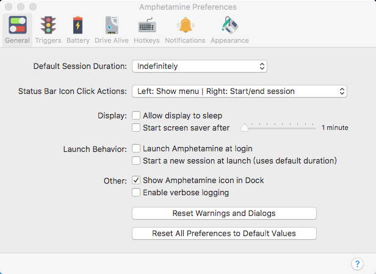Enable Launch Amphetamine at login
Screen dimensions: 376x274
136,148
